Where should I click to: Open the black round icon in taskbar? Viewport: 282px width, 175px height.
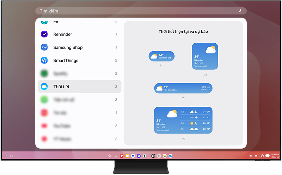153,156
